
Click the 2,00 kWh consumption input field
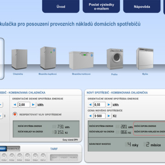pos(24,105)
